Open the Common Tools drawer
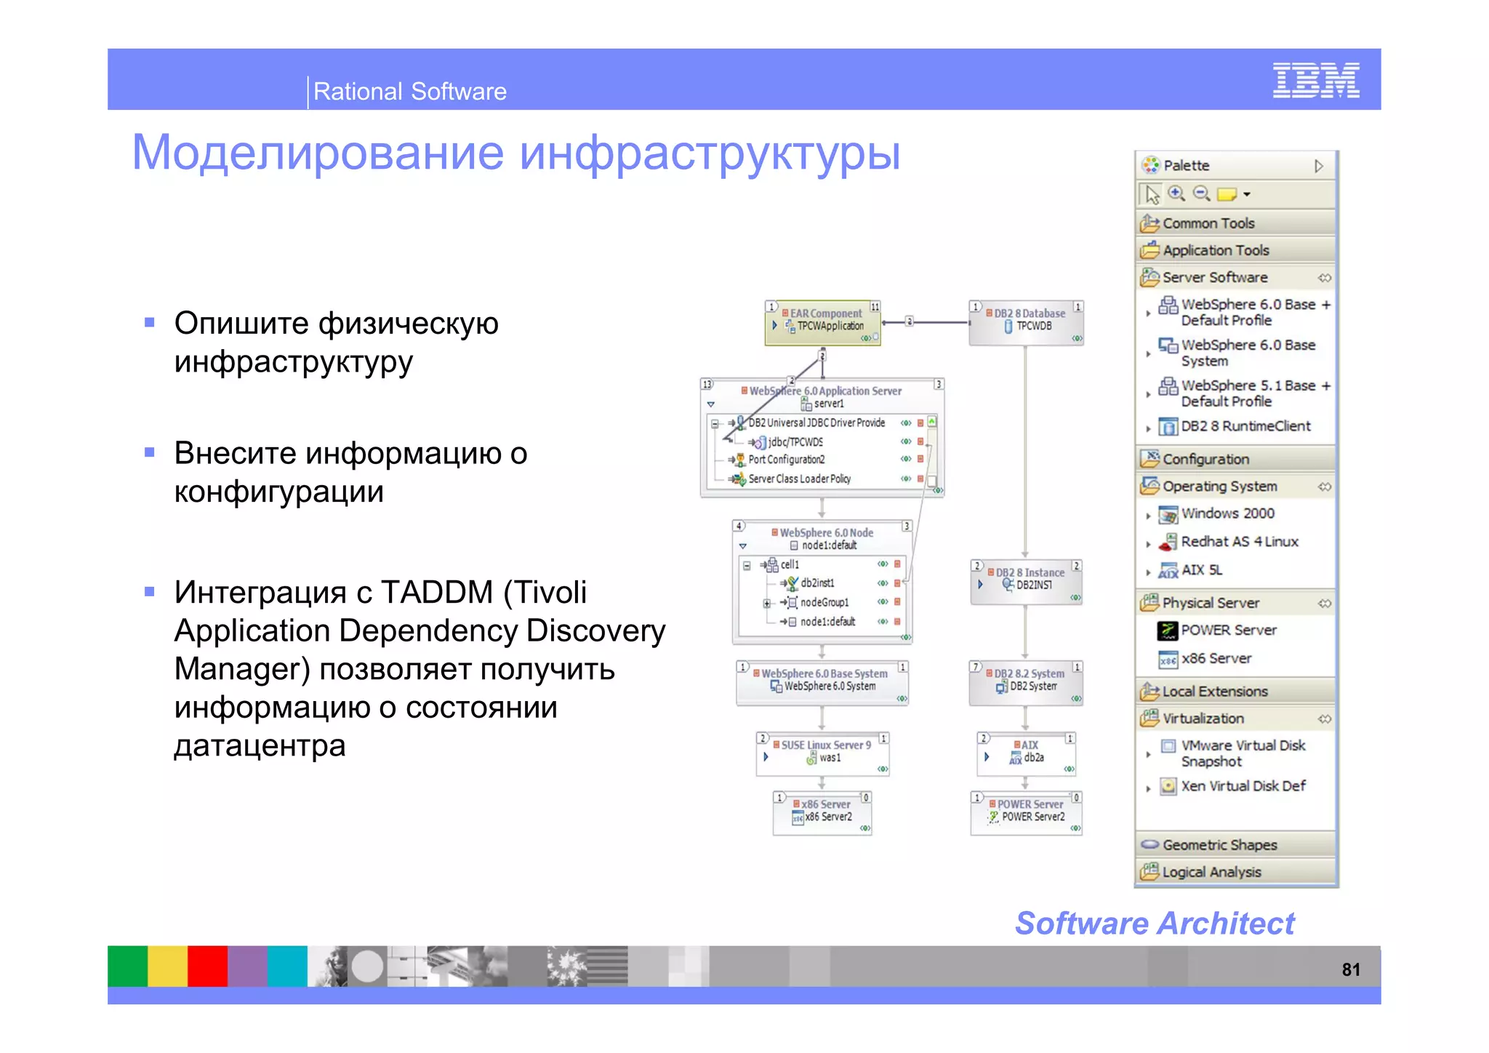1489x1053 pixels. 1236,223
